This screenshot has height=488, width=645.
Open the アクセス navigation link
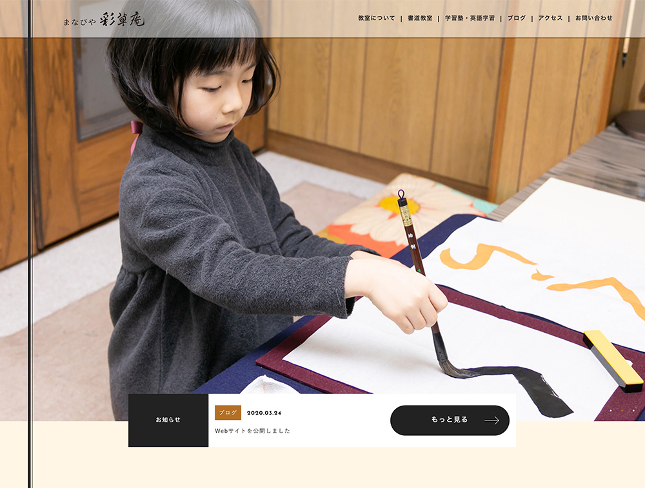click(550, 18)
